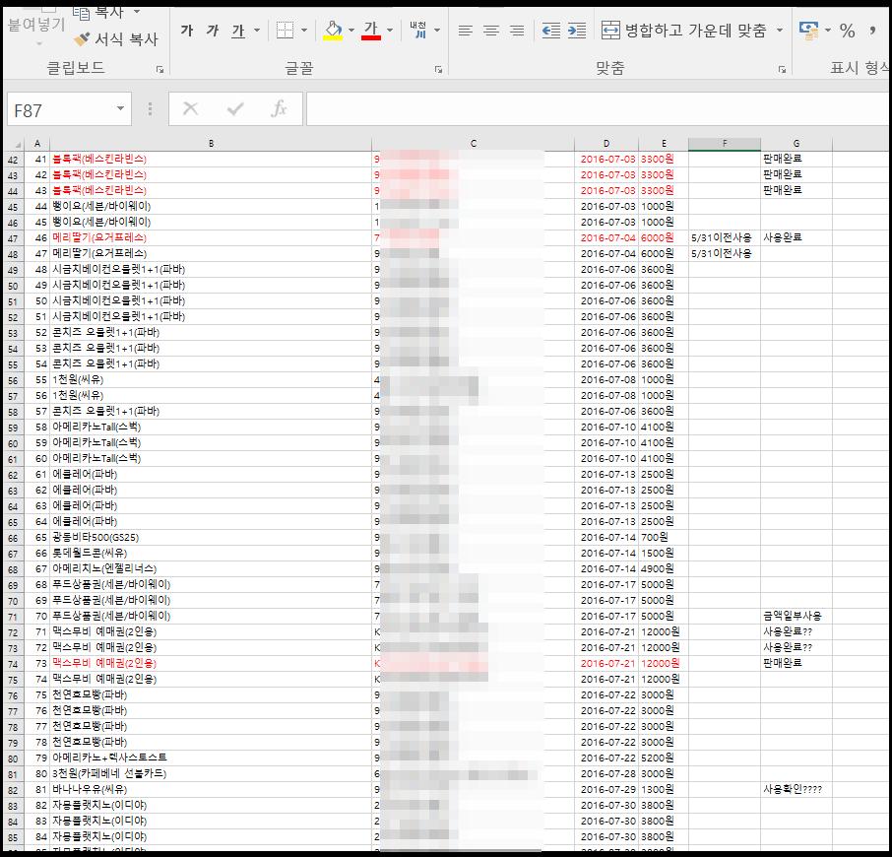
Task: Apply the red font color icon
Action: pyautogui.click(x=371, y=32)
